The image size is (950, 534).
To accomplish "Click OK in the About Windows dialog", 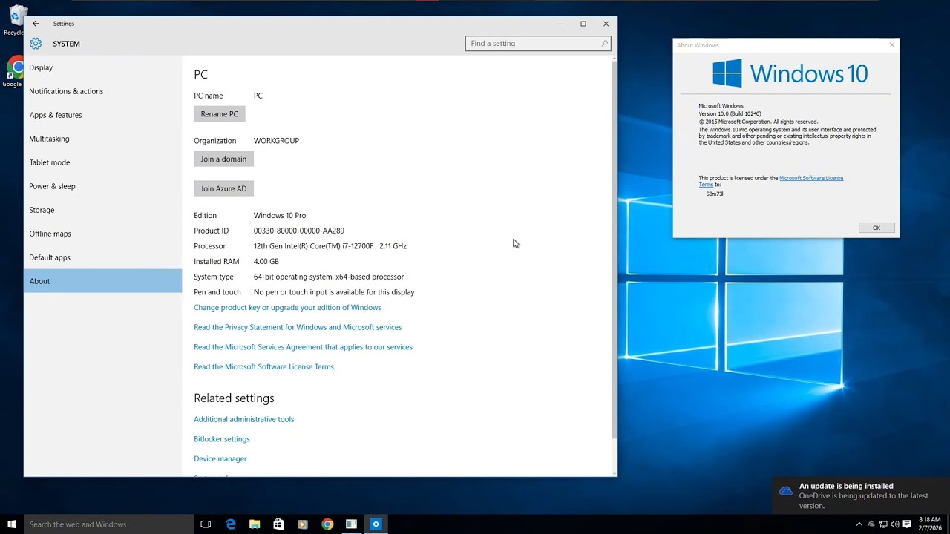I will [x=876, y=228].
